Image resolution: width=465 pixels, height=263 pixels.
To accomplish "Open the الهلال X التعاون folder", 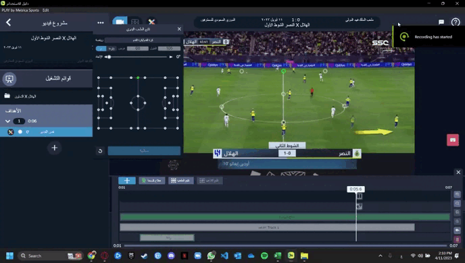I will coord(25,96).
